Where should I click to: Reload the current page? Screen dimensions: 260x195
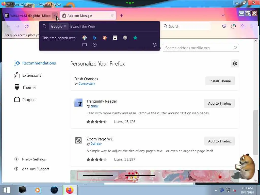27,26
